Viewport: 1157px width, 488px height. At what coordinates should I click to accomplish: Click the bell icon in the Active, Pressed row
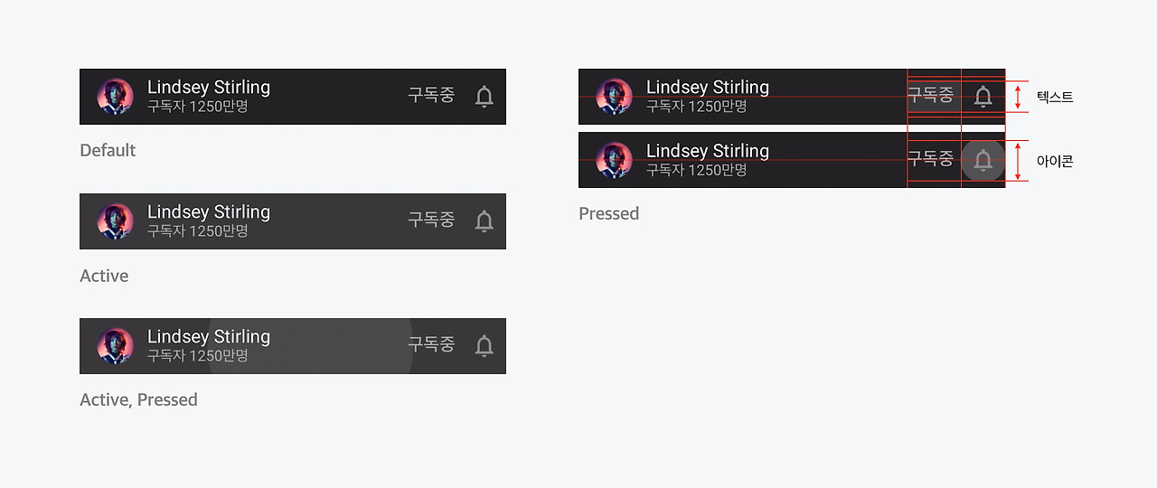pyautogui.click(x=484, y=345)
